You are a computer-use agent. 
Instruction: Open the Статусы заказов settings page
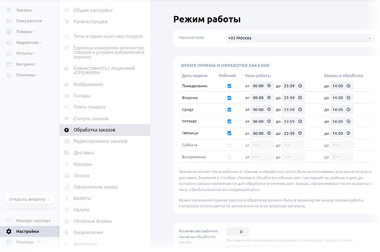point(91,118)
